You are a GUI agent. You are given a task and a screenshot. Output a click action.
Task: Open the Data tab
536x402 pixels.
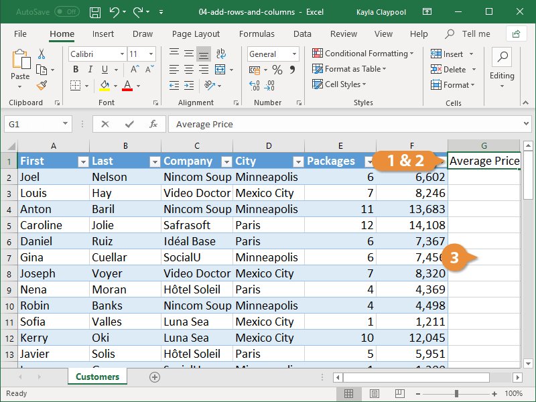[x=302, y=34]
